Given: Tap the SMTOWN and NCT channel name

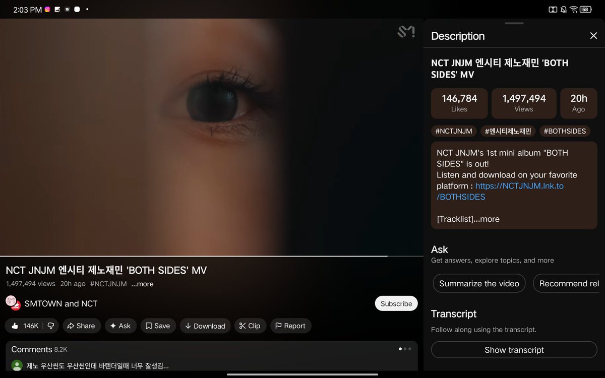Looking at the screenshot, I should click(61, 303).
